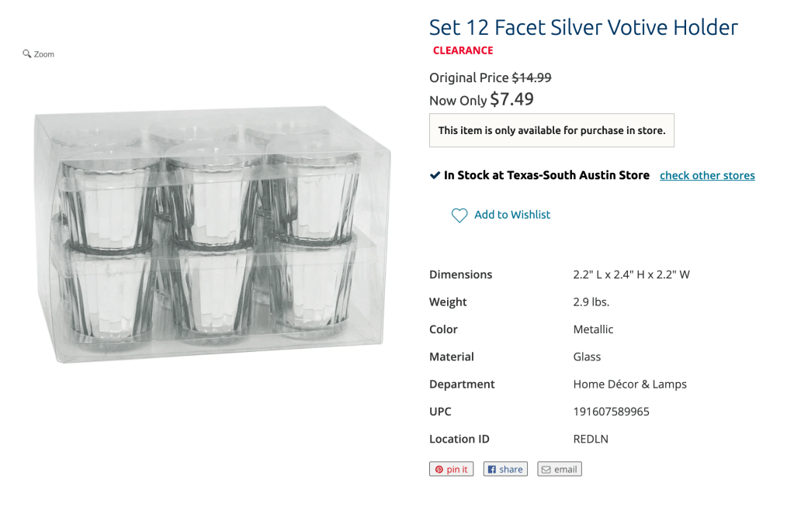
Task: Click the REDLN location ID value
Action: click(x=591, y=439)
